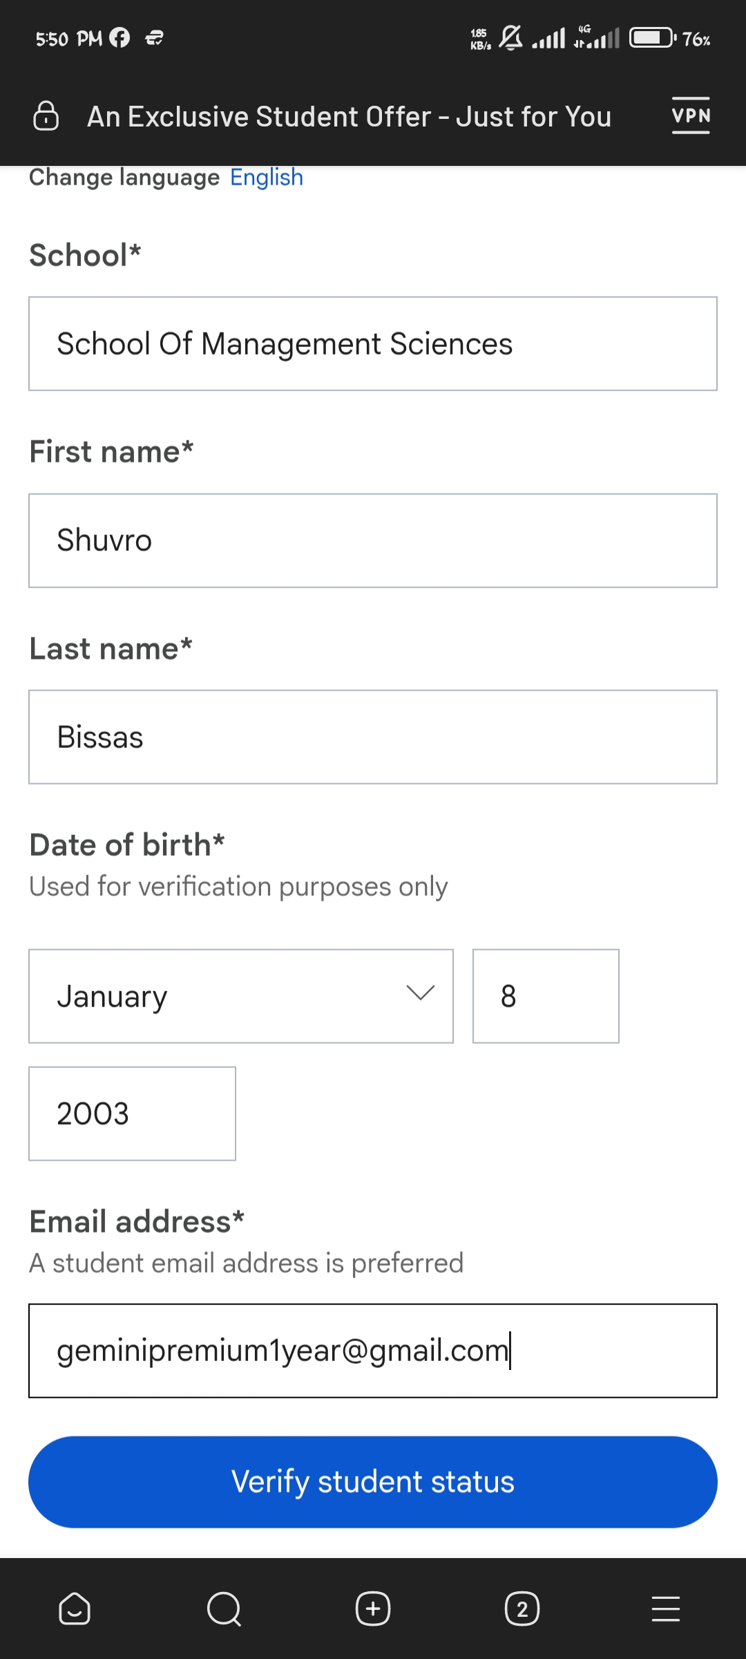Tap the battery indicator in status bar
The width and height of the screenshot is (746, 1659).
click(x=652, y=38)
